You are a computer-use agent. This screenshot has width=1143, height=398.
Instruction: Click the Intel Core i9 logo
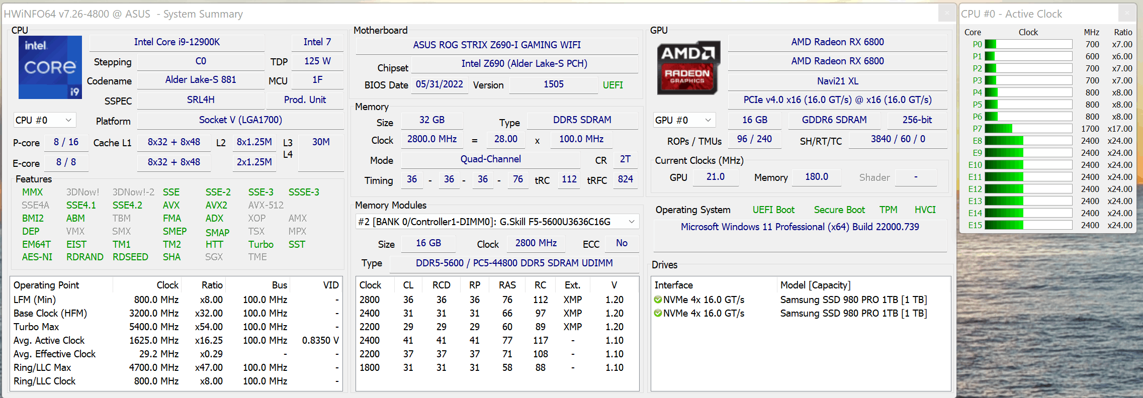click(x=50, y=67)
